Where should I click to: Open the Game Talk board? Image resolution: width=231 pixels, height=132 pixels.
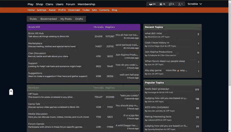coord(34,104)
